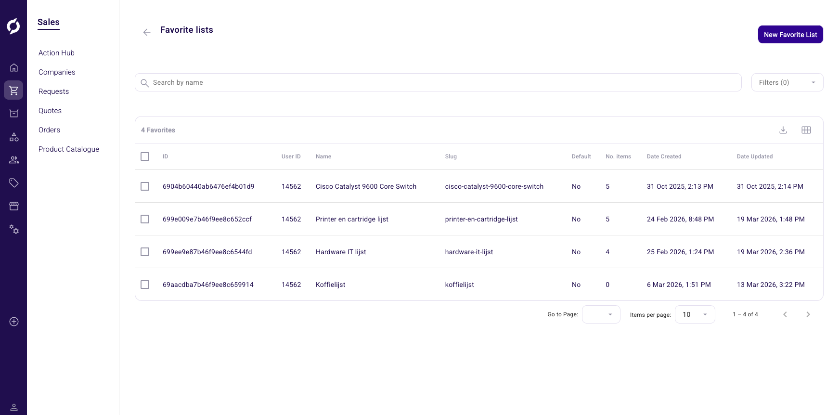Open the users group sidebar icon
839x415 pixels.
point(14,160)
